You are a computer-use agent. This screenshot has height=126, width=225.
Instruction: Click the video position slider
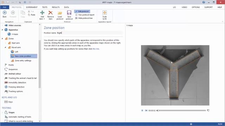181,111
